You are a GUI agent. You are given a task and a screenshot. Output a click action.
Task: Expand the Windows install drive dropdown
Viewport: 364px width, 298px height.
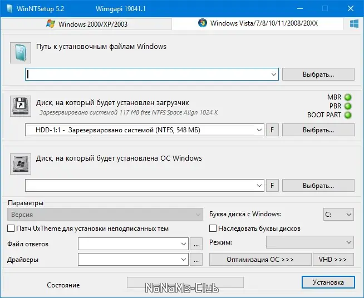[259, 186]
